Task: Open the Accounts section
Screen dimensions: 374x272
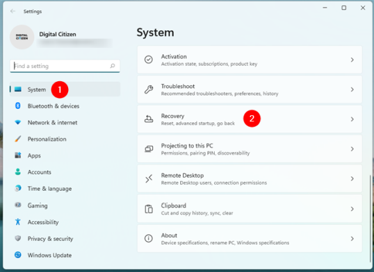Action: coord(65,172)
